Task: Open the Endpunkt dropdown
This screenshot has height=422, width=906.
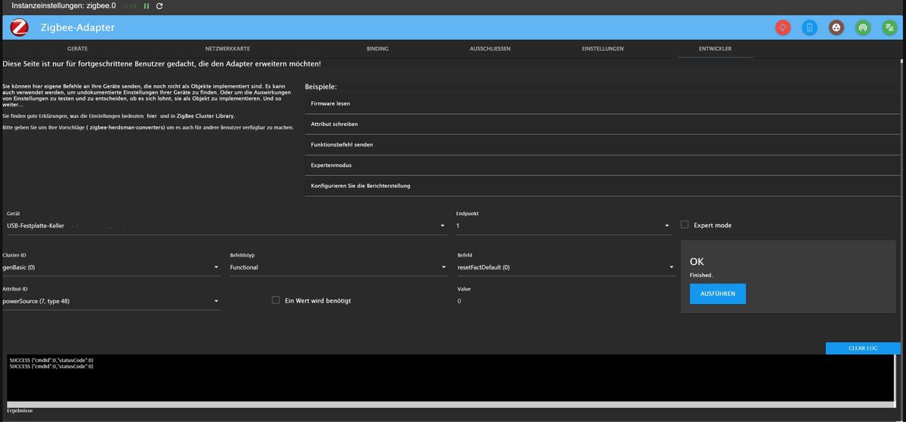Action: (562, 226)
